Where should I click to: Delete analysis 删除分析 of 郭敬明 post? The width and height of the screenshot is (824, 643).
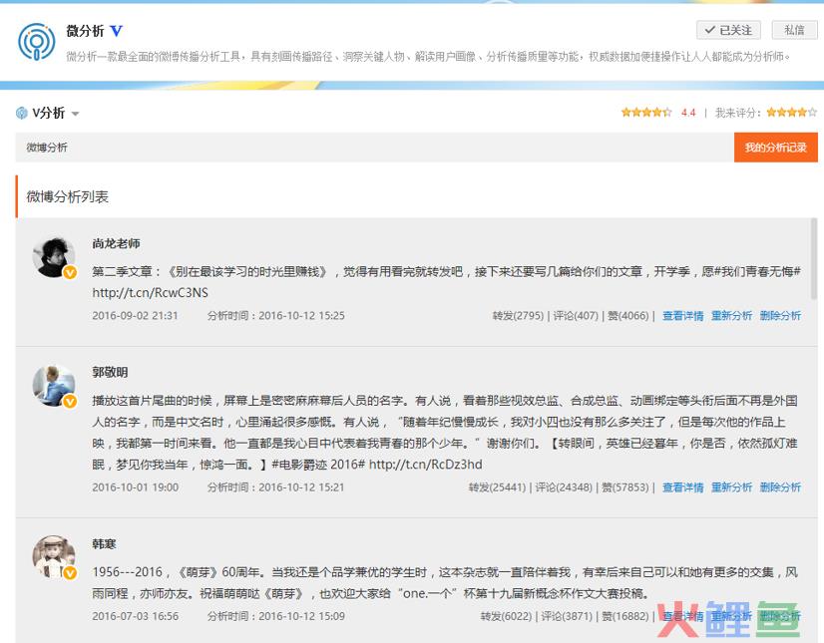click(x=780, y=487)
